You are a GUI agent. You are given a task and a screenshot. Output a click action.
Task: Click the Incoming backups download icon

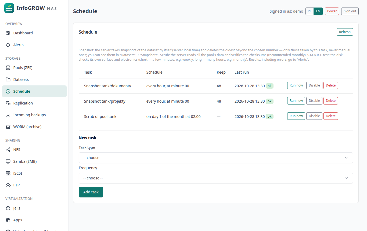click(8, 115)
